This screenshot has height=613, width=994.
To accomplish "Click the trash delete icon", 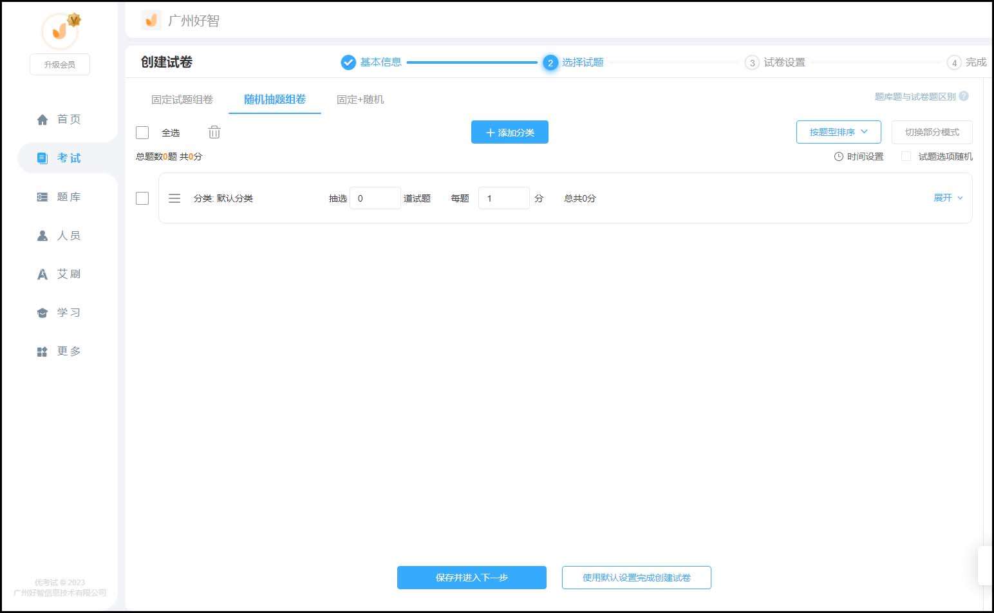I will point(214,133).
